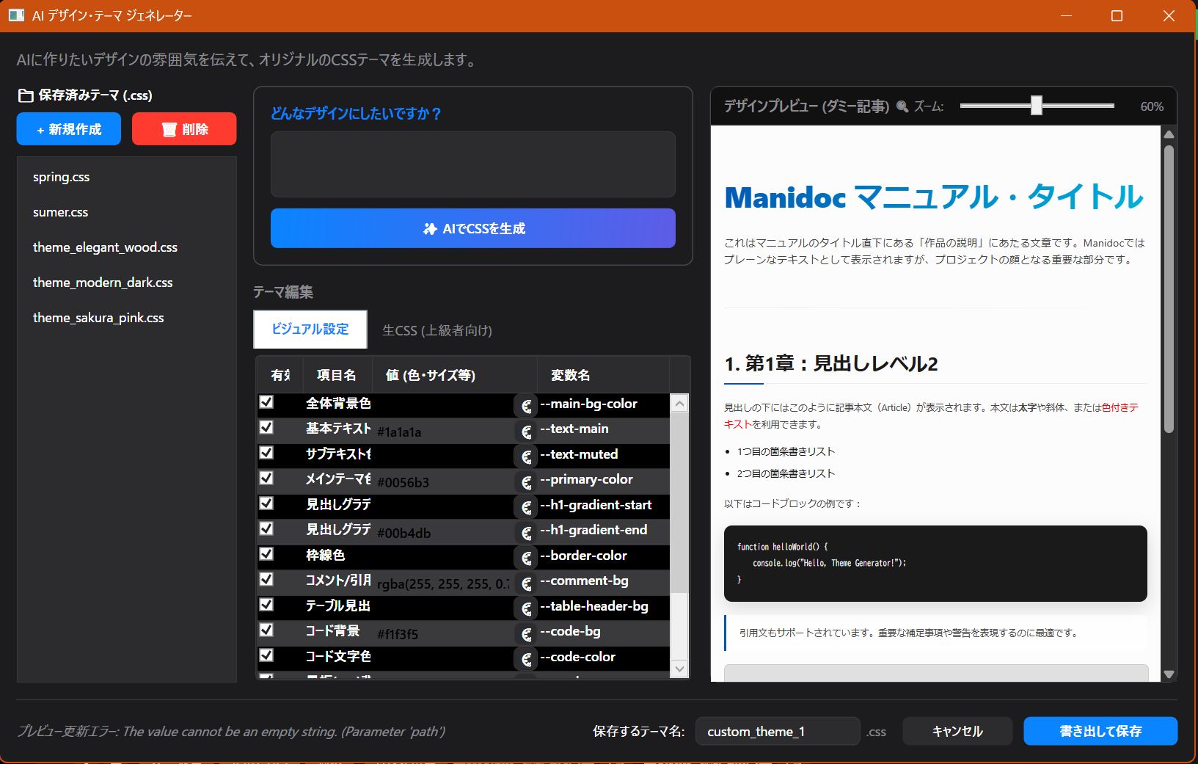Click the trash icon on the 削除 button

coord(169,128)
